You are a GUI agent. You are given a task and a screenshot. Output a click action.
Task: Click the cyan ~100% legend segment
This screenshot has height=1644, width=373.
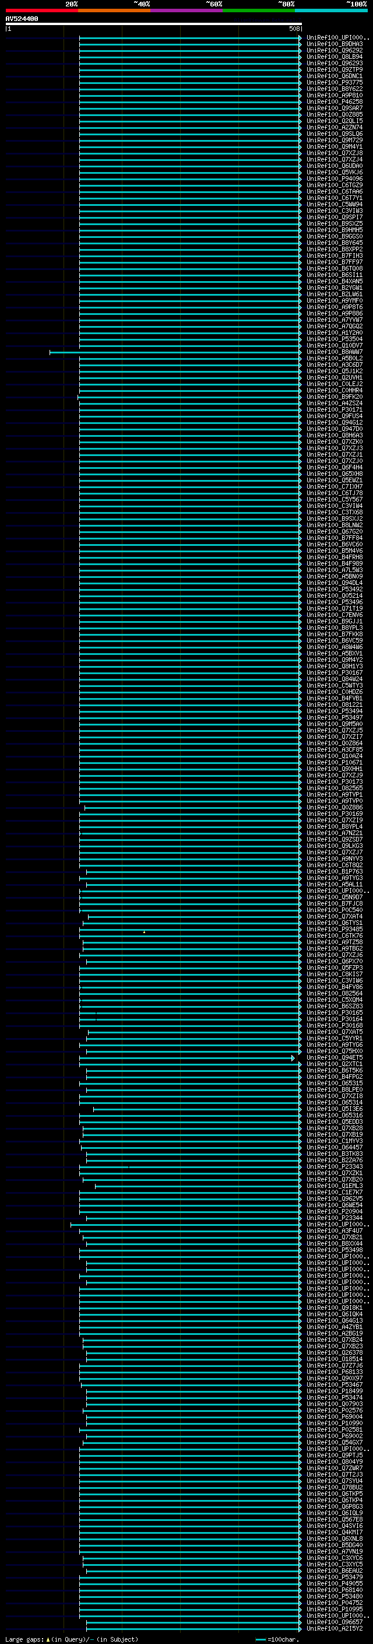(x=331, y=11)
